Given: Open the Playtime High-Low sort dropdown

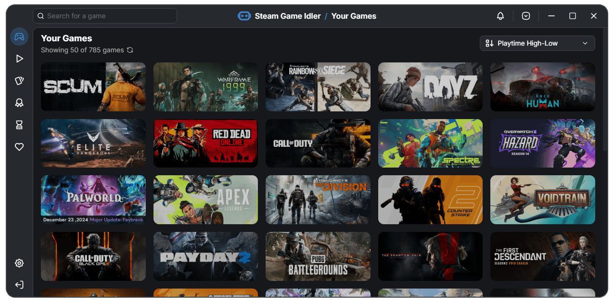Looking at the screenshot, I should coord(537,43).
